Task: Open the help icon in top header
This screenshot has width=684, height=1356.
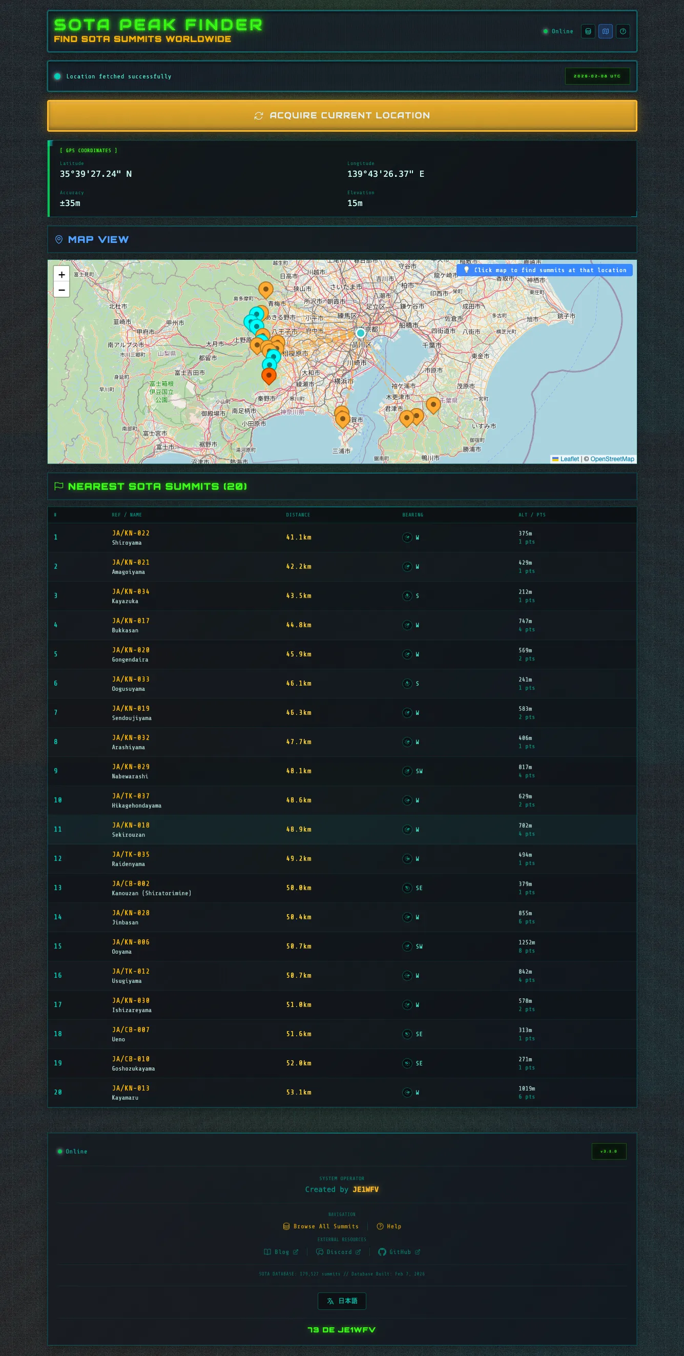Action: 623,32
